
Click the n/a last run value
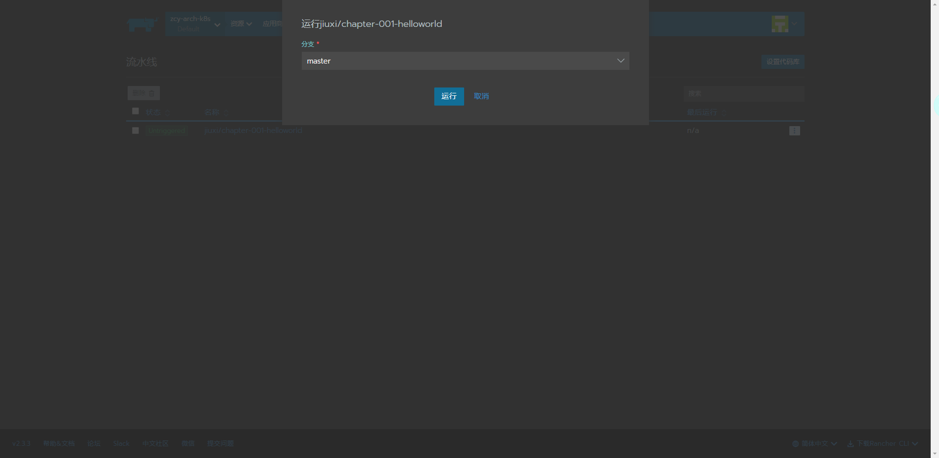pos(693,131)
